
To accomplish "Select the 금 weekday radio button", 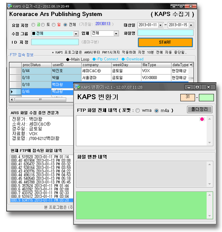I will tap(33, 25).
